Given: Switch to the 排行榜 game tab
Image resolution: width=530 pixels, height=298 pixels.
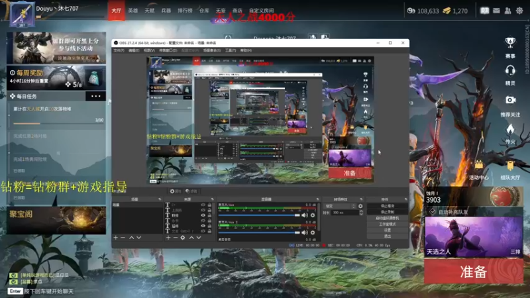Looking at the screenshot, I should coord(185,11).
